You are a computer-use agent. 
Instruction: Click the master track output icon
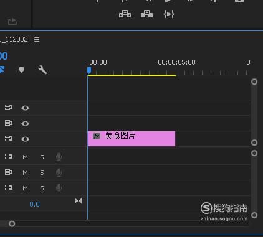click(x=78, y=201)
